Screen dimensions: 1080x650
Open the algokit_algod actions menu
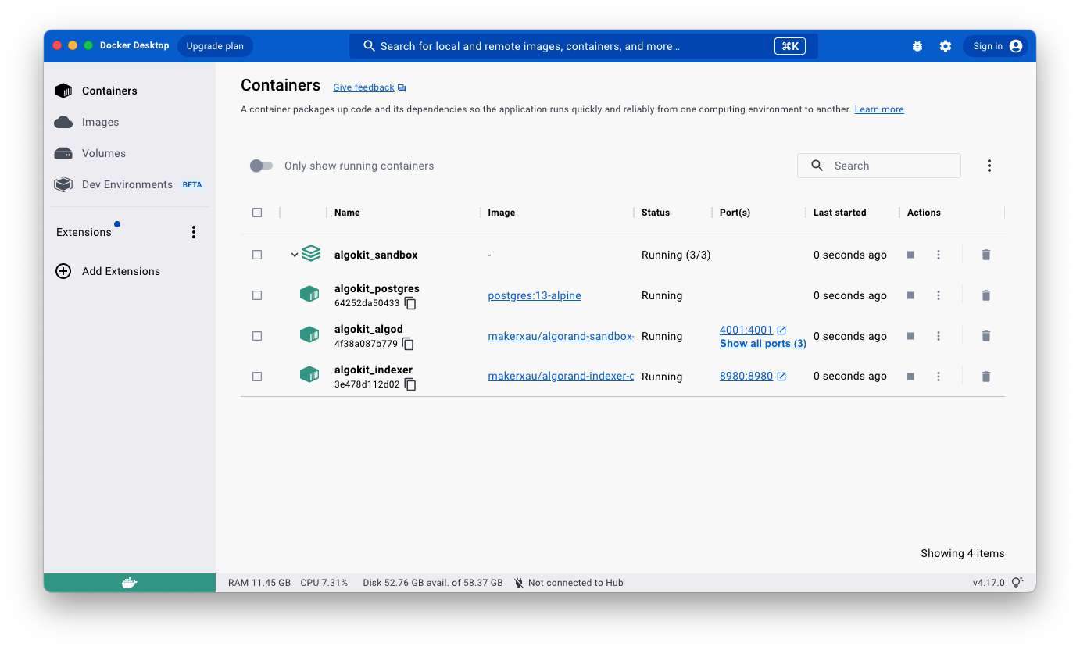click(x=939, y=336)
